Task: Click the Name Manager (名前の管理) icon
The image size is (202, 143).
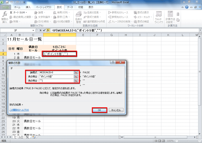Action: point(79,17)
